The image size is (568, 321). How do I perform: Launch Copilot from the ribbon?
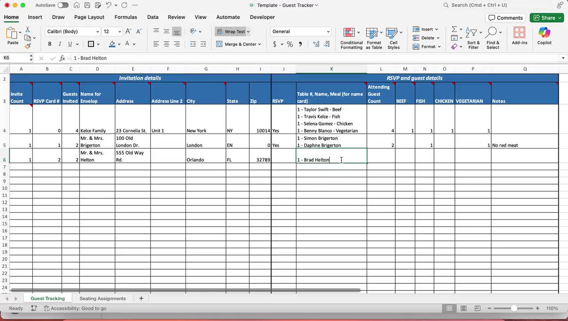tap(544, 35)
